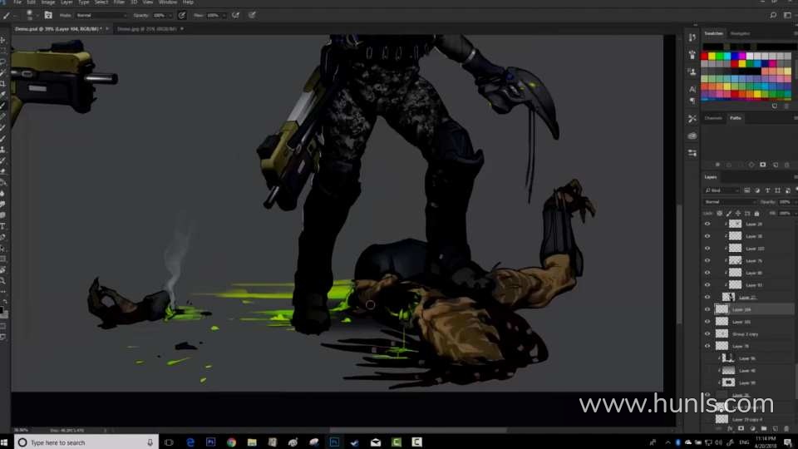This screenshot has width=798, height=449.
Task: Open the brush Mode dropdown
Action: coord(101,15)
